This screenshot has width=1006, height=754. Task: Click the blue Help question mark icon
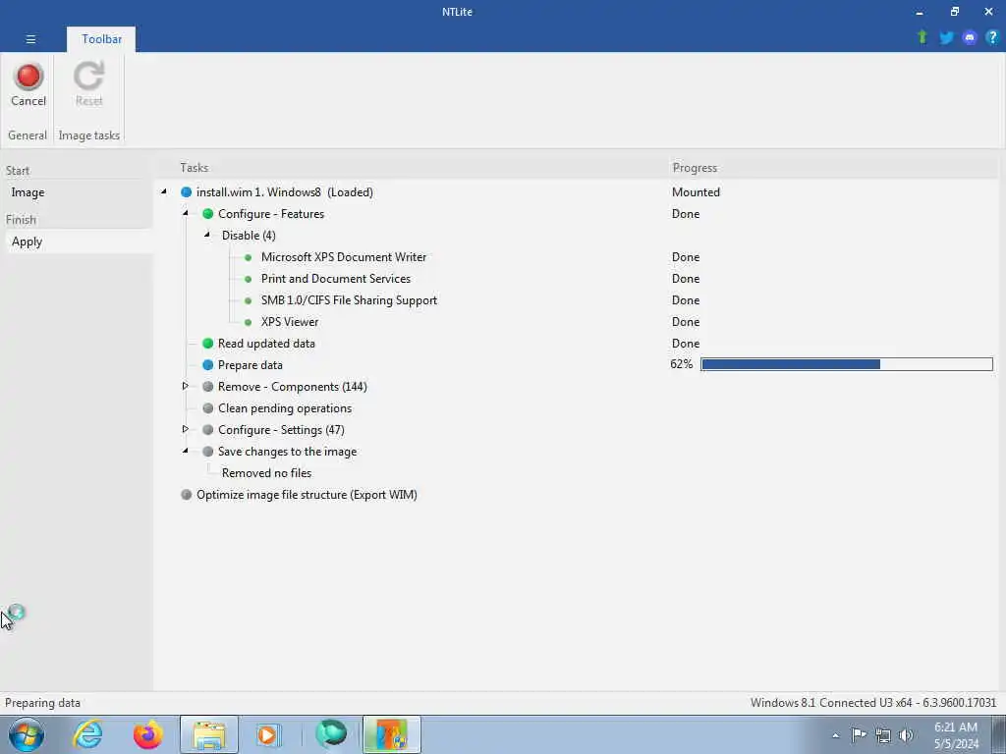pyautogui.click(x=992, y=37)
